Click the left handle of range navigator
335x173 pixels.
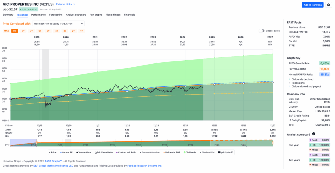(x=37, y=143)
